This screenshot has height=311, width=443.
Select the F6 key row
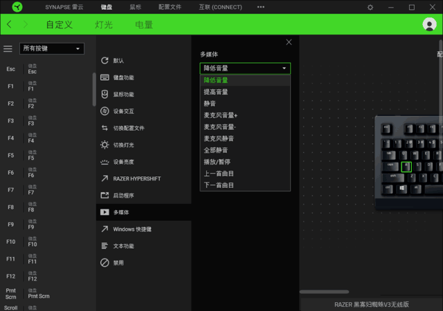[x=46, y=173]
